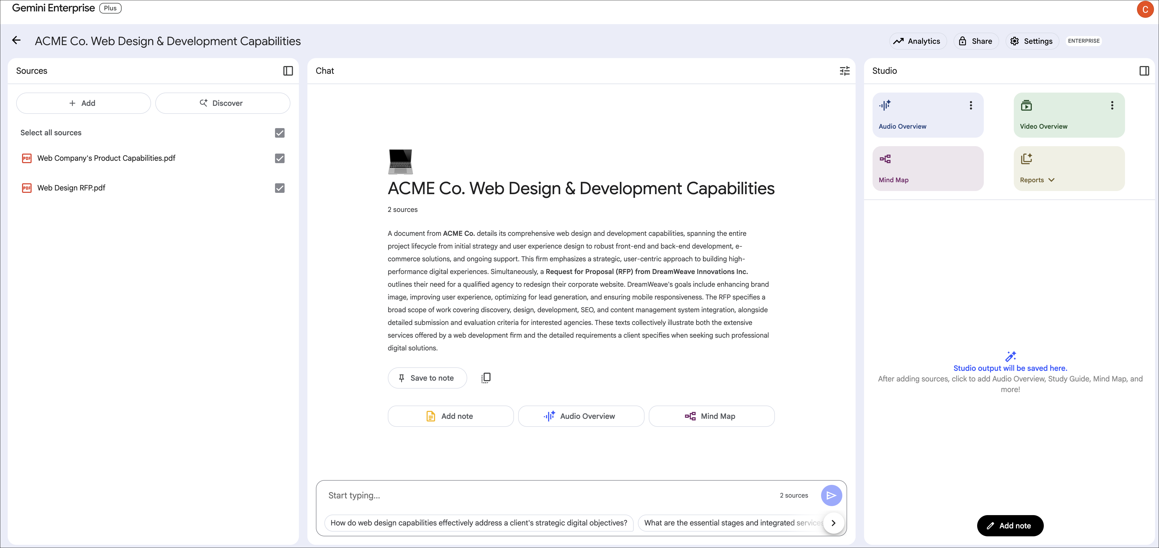Click Add note below the summary

coord(450,416)
